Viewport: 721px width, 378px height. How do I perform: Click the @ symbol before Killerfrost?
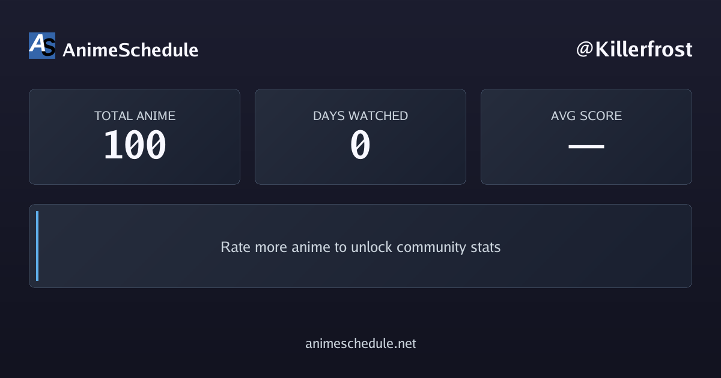[585, 50]
